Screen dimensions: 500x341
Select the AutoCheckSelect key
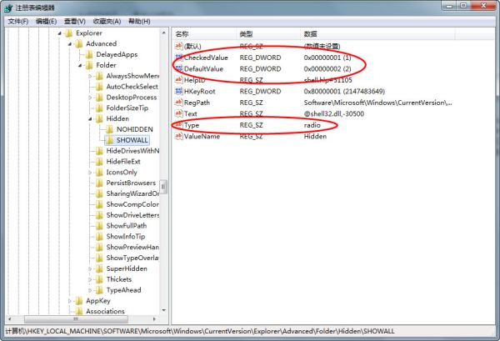[x=132, y=87]
